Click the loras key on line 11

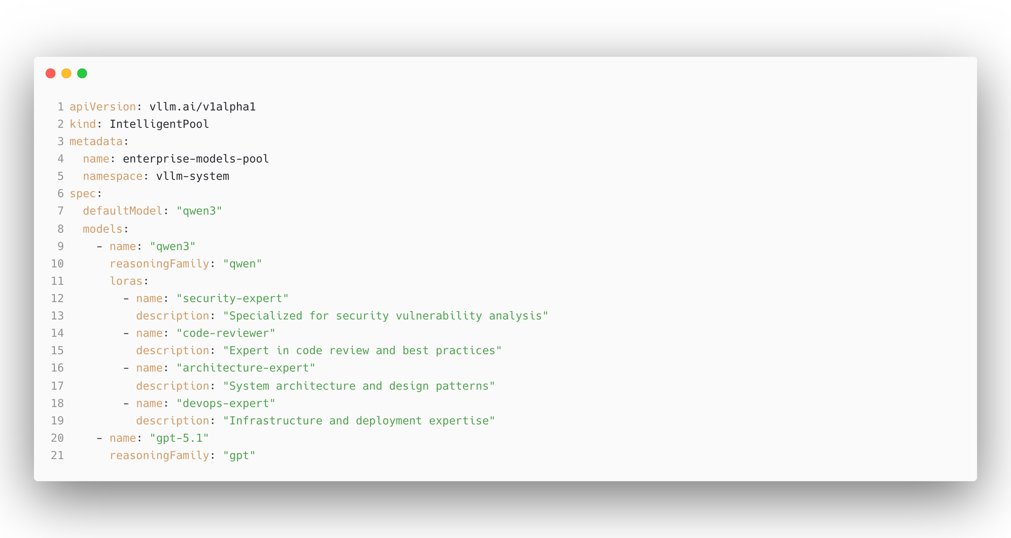point(126,281)
